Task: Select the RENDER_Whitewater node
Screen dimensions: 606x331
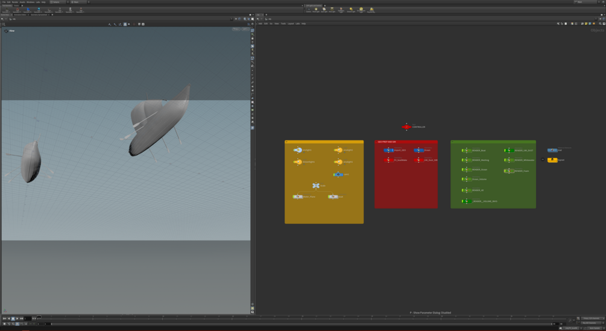Action: tap(509, 160)
